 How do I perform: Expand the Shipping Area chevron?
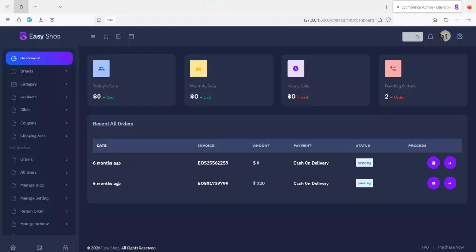[67, 136]
